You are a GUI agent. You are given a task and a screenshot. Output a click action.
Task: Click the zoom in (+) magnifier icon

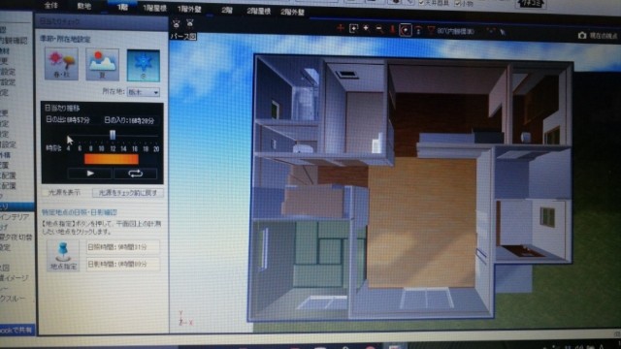[366, 28]
